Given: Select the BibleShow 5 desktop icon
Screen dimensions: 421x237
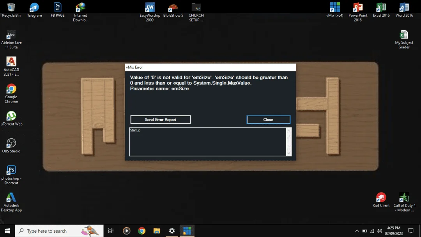Looking at the screenshot, I should point(173,10).
